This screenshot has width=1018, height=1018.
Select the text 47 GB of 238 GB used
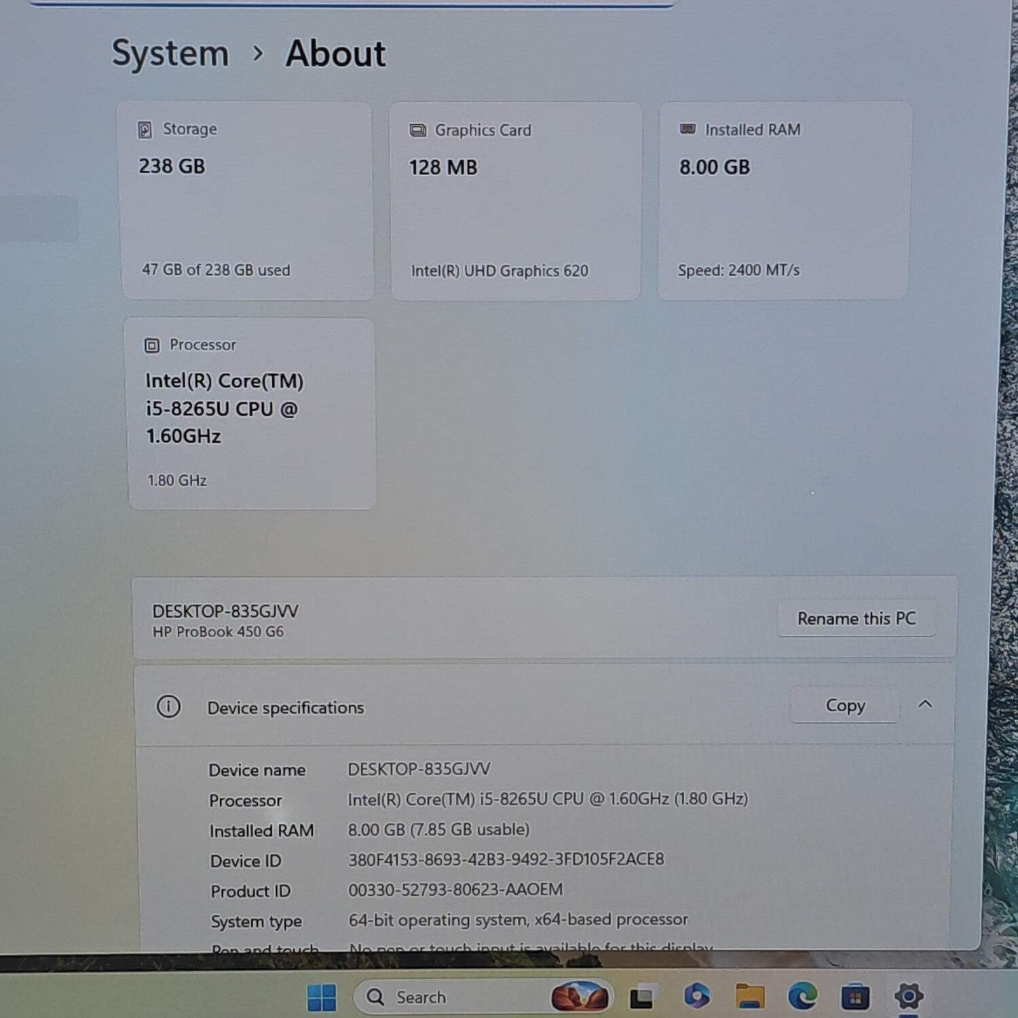pos(216,269)
